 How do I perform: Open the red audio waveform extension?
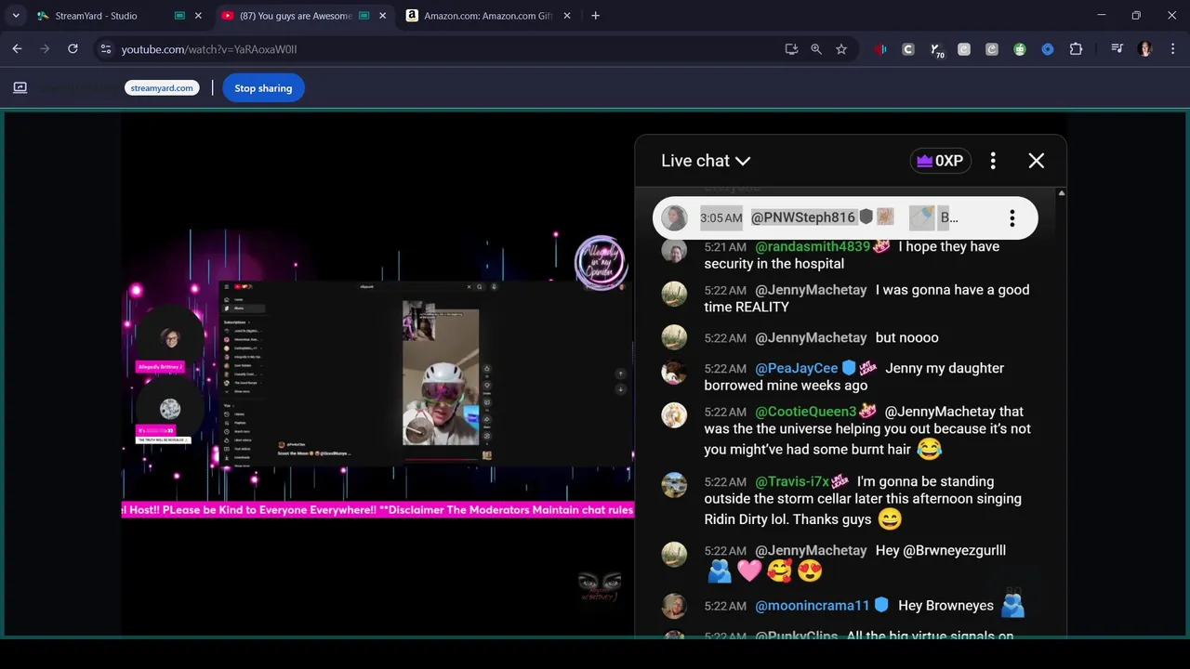(x=880, y=49)
